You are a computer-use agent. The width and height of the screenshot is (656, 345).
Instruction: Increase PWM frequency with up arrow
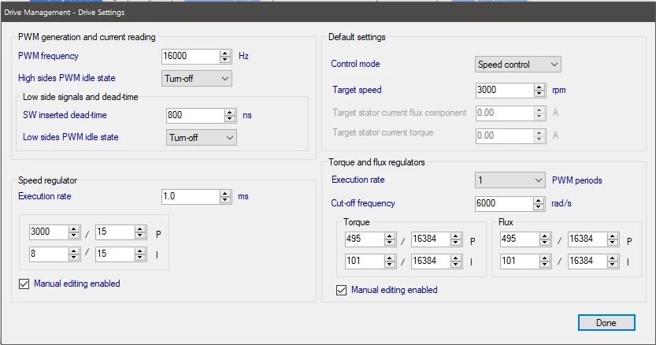click(x=225, y=54)
